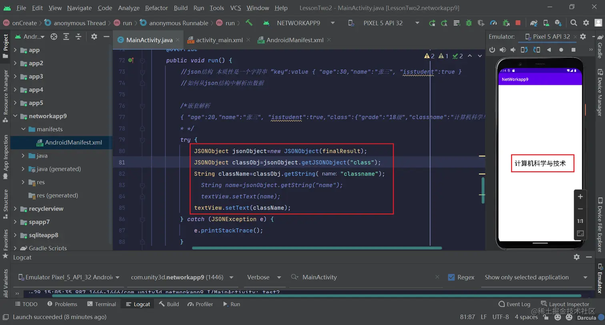Viewport: 605px width, 325px height.
Task: Toggle the Device File Explorer side tab
Action: point(600,224)
